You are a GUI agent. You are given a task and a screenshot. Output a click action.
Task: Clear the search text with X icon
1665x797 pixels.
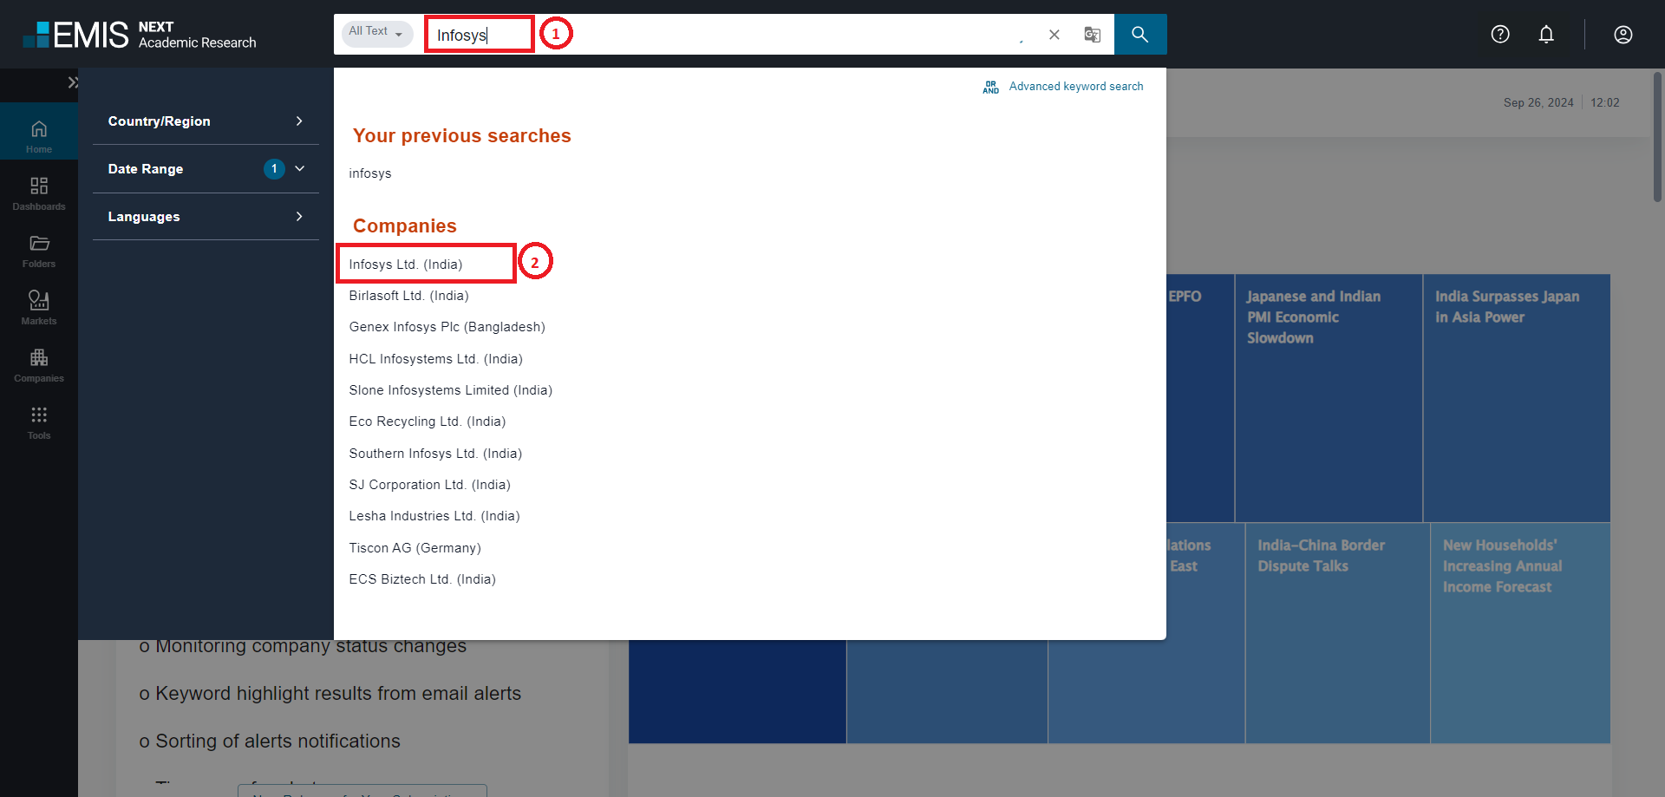coord(1054,35)
